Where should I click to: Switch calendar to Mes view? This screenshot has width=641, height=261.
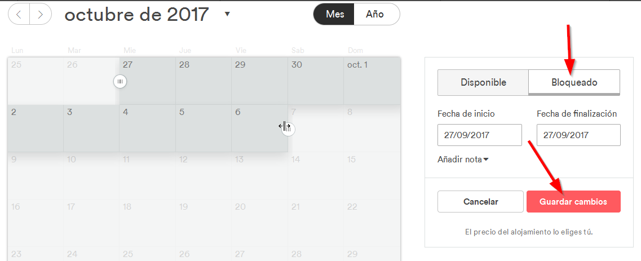point(334,15)
